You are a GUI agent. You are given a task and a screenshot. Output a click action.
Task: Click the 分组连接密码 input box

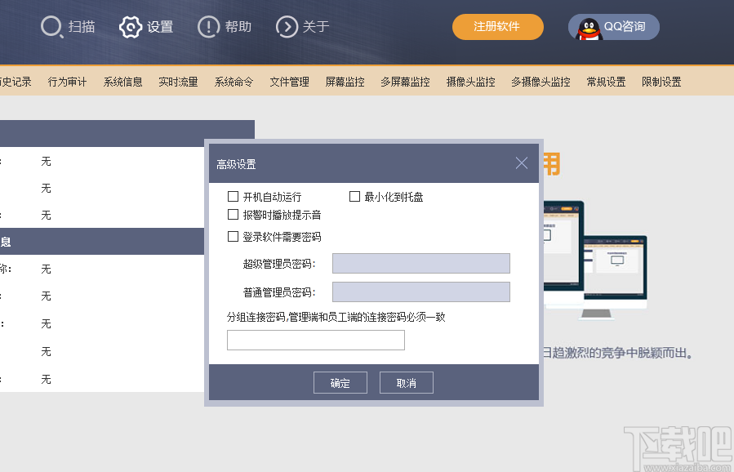pyautogui.click(x=315, y=340)
